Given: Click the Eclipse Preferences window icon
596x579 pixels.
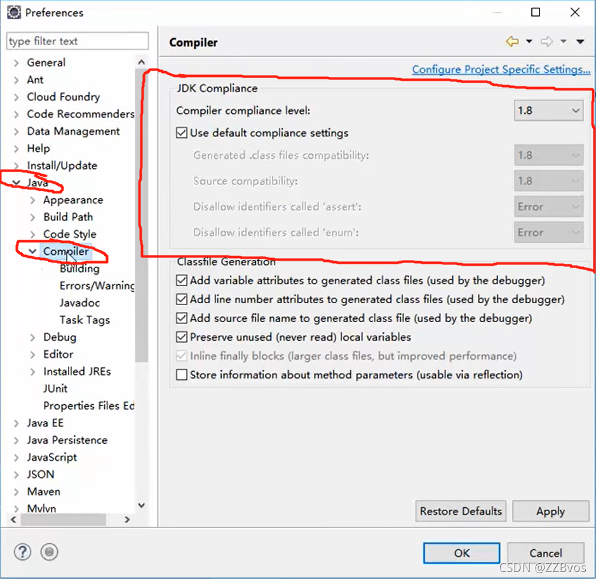Looking at the screenshot, I should (14, 13).
